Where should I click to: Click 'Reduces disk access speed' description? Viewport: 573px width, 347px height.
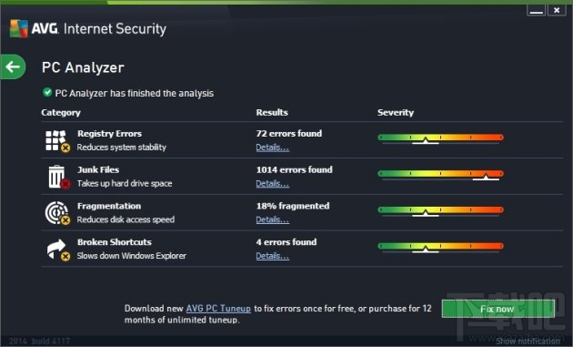point(126,219)
